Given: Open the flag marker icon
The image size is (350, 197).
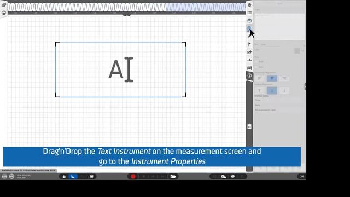Looking at the screenshot, I should point(249,44).
